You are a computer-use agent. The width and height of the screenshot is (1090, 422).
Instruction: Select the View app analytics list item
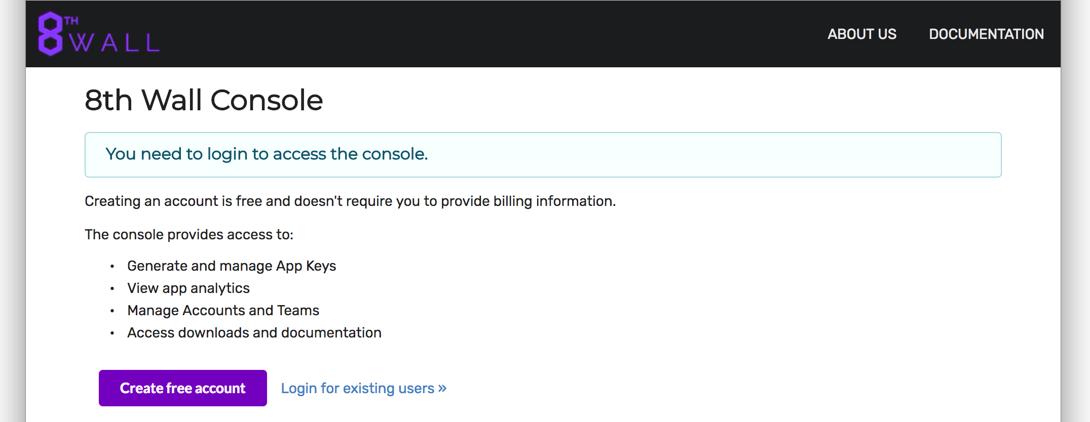click(x=189, y=288)
